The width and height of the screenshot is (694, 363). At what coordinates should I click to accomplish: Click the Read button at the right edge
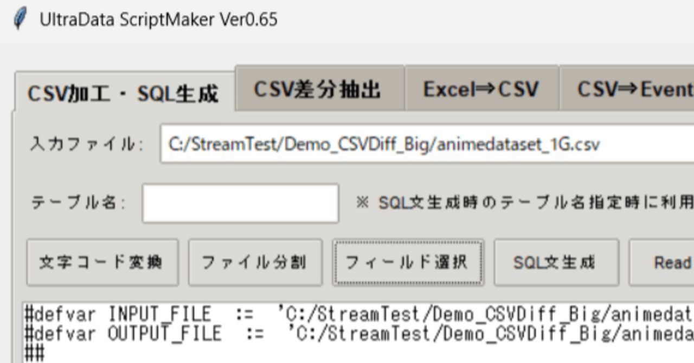(661, 263)
